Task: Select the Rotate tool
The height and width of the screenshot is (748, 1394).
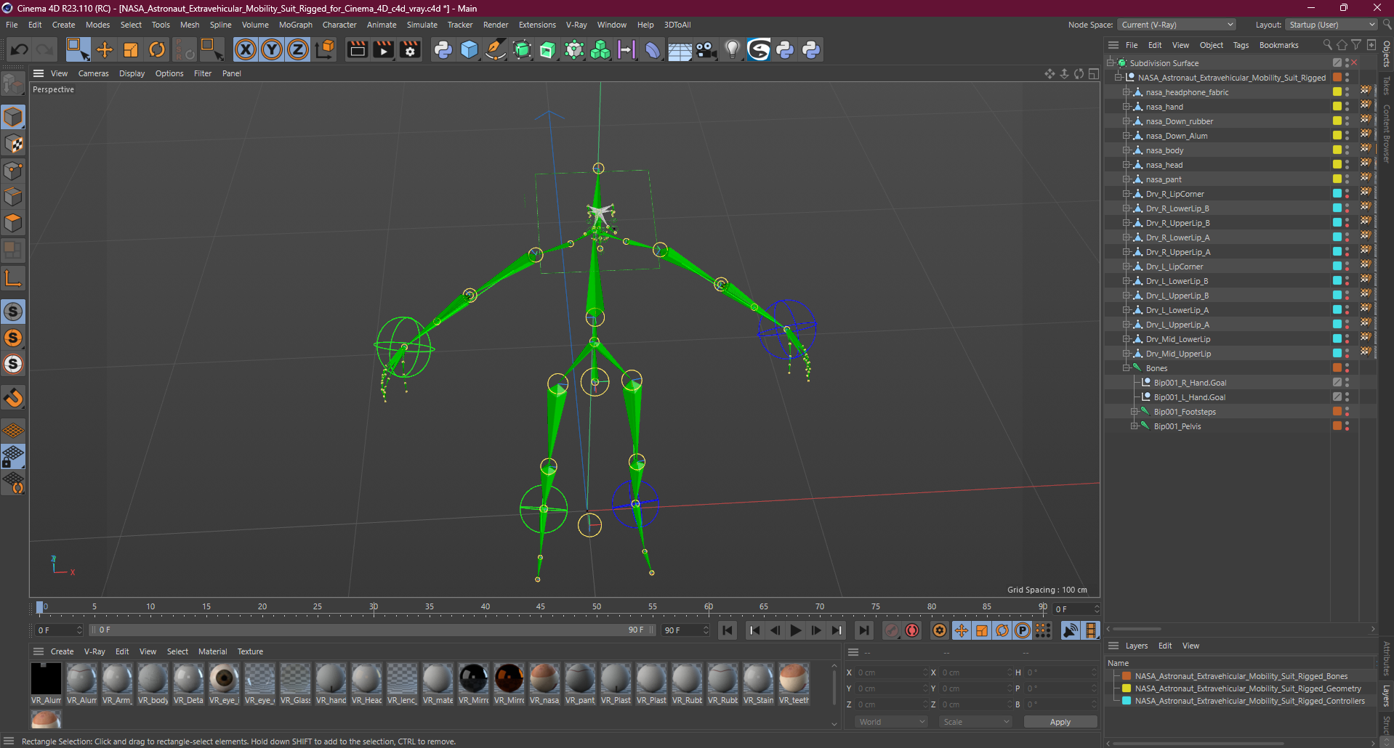Action: point(157,49)
